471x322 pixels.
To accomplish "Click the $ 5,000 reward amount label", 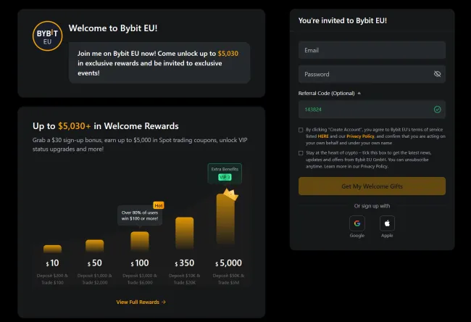I will click(228, 263).
